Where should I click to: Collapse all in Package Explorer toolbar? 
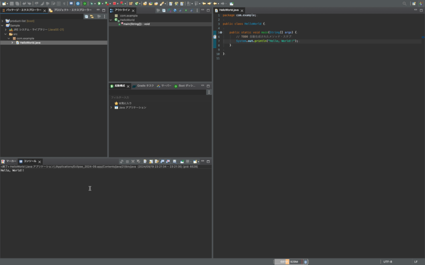click(86, 17)
